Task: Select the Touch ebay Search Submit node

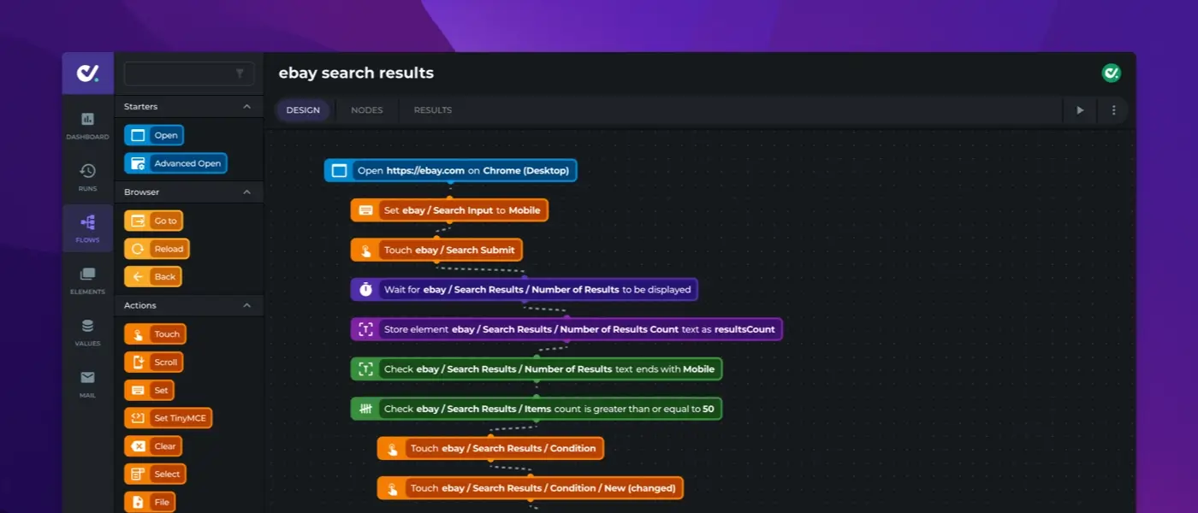Action: (x=437, y=250)
